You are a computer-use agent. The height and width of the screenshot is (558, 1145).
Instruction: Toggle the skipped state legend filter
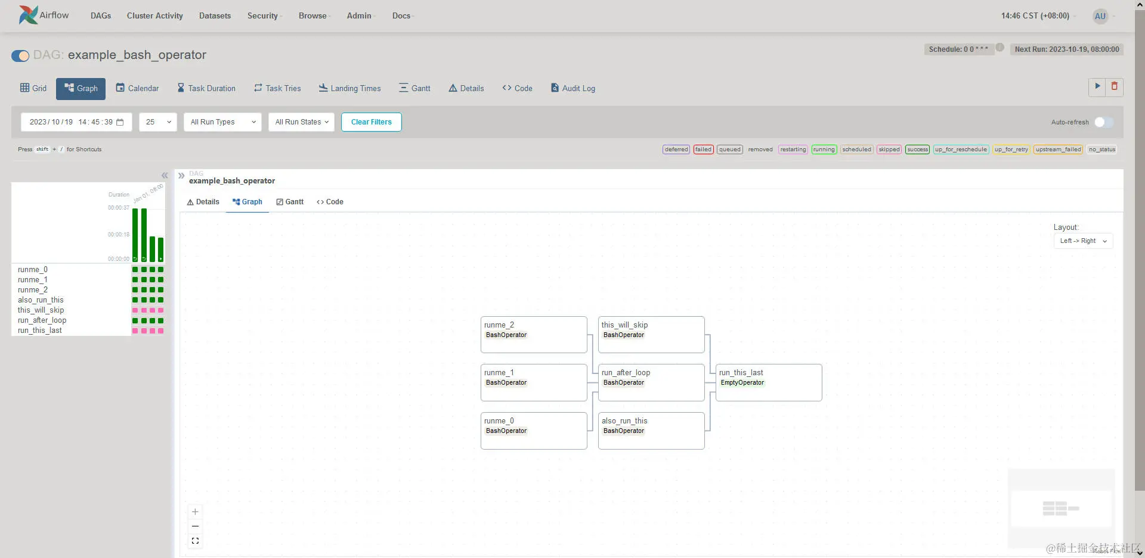(889, 149)
